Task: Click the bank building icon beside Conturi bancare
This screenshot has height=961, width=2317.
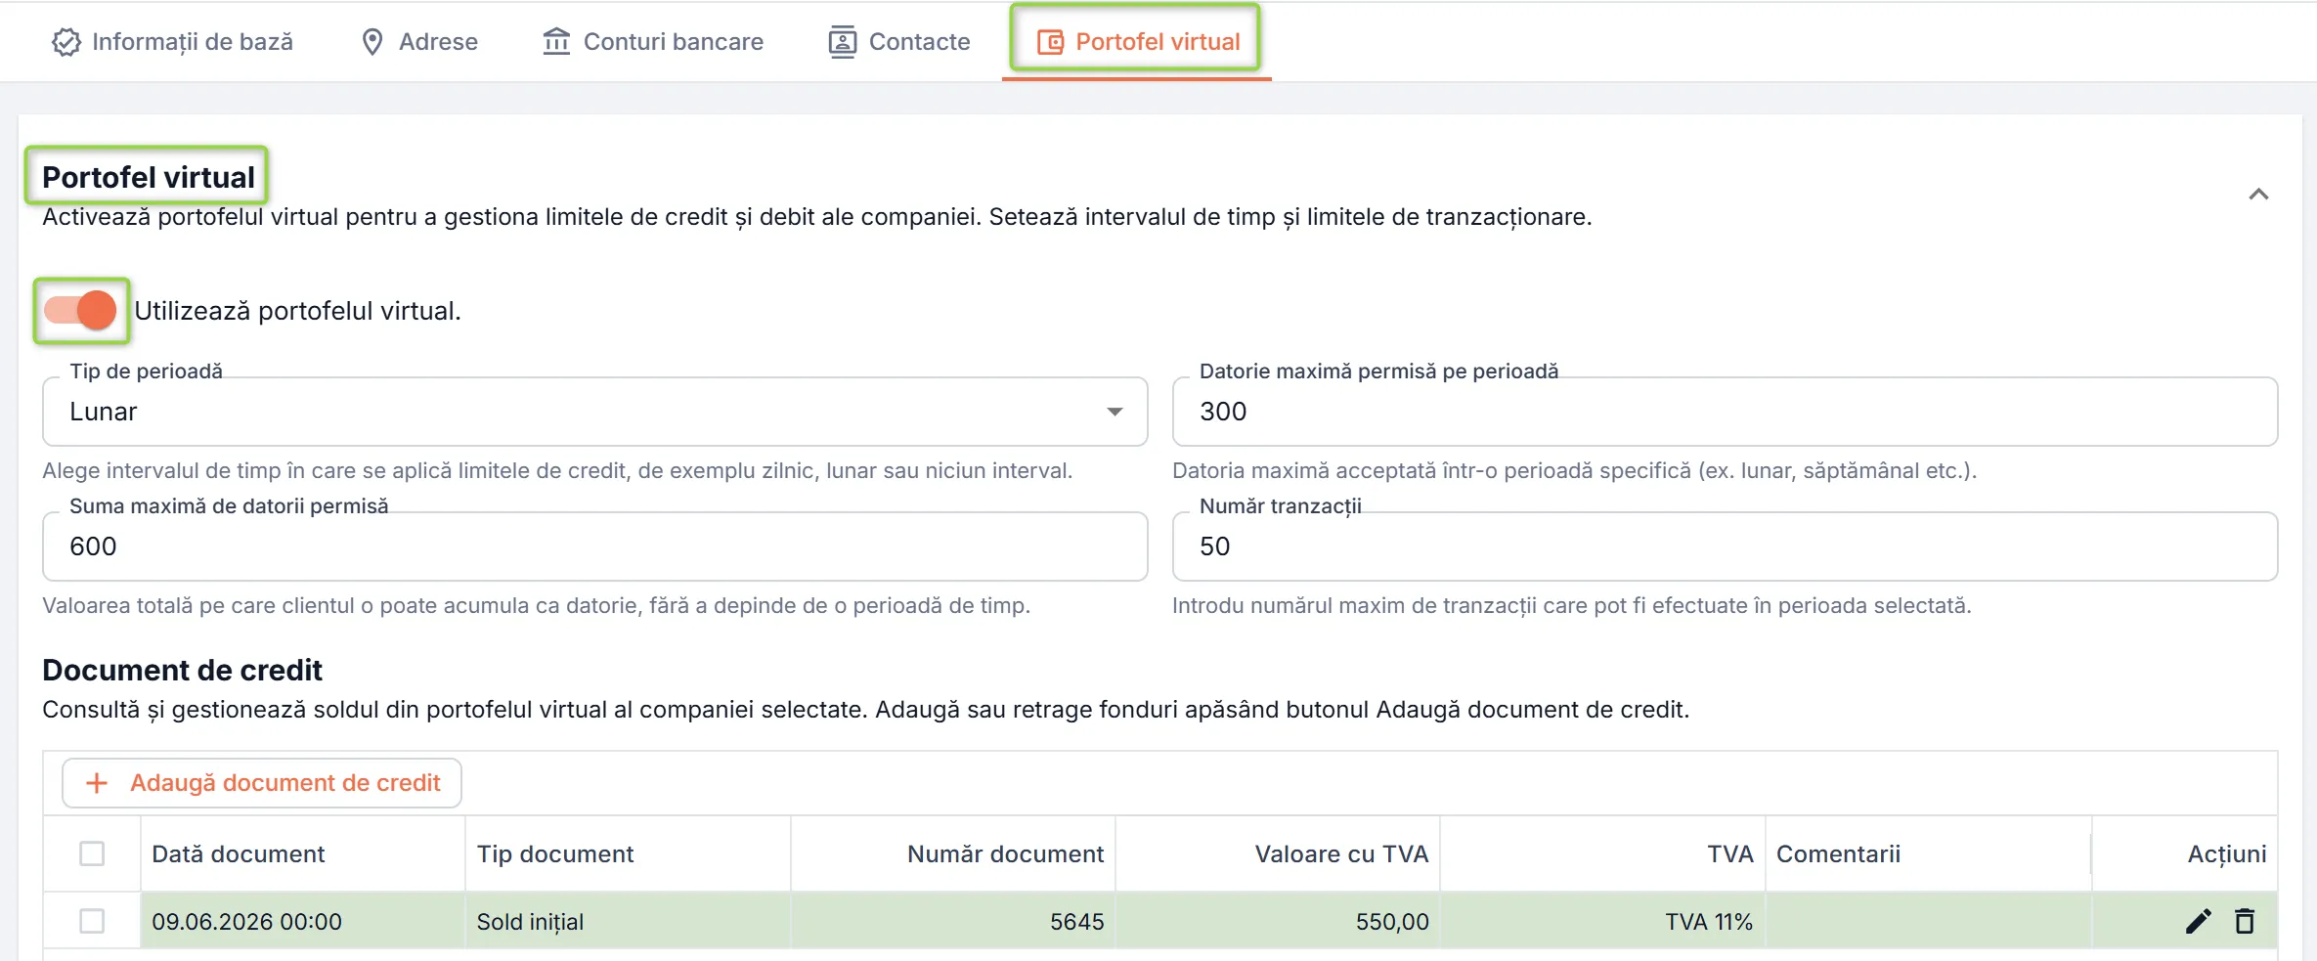Action: point(556,42)
